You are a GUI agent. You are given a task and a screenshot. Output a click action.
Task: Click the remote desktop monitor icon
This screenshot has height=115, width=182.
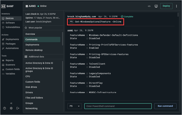(x=156, y=6)
